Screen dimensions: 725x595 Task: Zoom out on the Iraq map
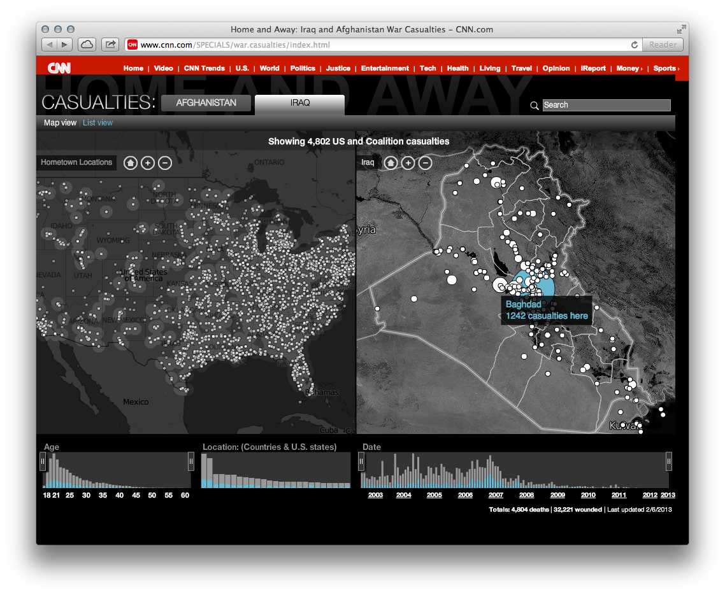tap(426, 163)
